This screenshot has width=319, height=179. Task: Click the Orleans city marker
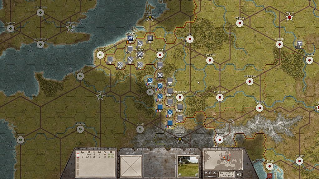pyautogui.click(x=80, y=129)
